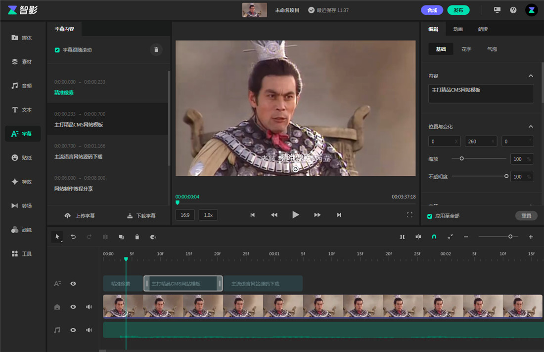The image size is (544, 352).
Task: Toggle 应用至全部 checkbox
Action: tap(430, 216)
